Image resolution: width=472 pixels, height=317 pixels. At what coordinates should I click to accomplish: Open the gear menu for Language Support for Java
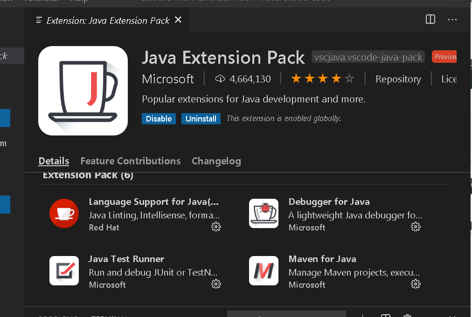click(216, 227)
